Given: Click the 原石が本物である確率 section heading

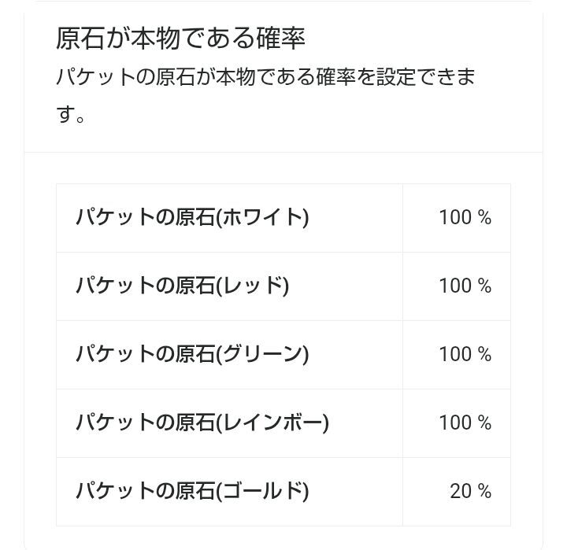Looking at the screenshot, I should [x=180, y=37].
